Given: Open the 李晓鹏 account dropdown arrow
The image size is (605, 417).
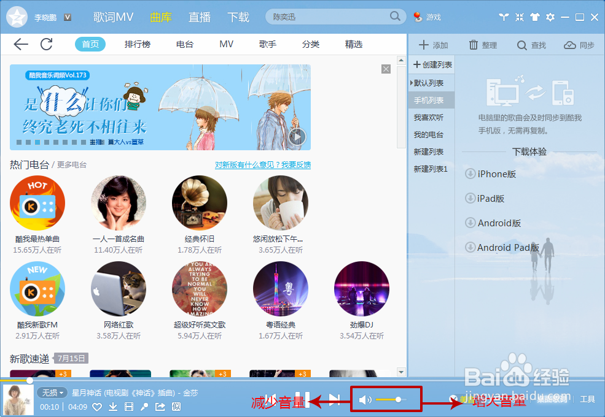Looking at the screenshot, I should coord(68,17).
